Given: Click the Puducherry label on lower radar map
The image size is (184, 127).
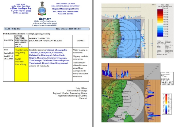Looking at the screenshot, I should coord(127,91).
